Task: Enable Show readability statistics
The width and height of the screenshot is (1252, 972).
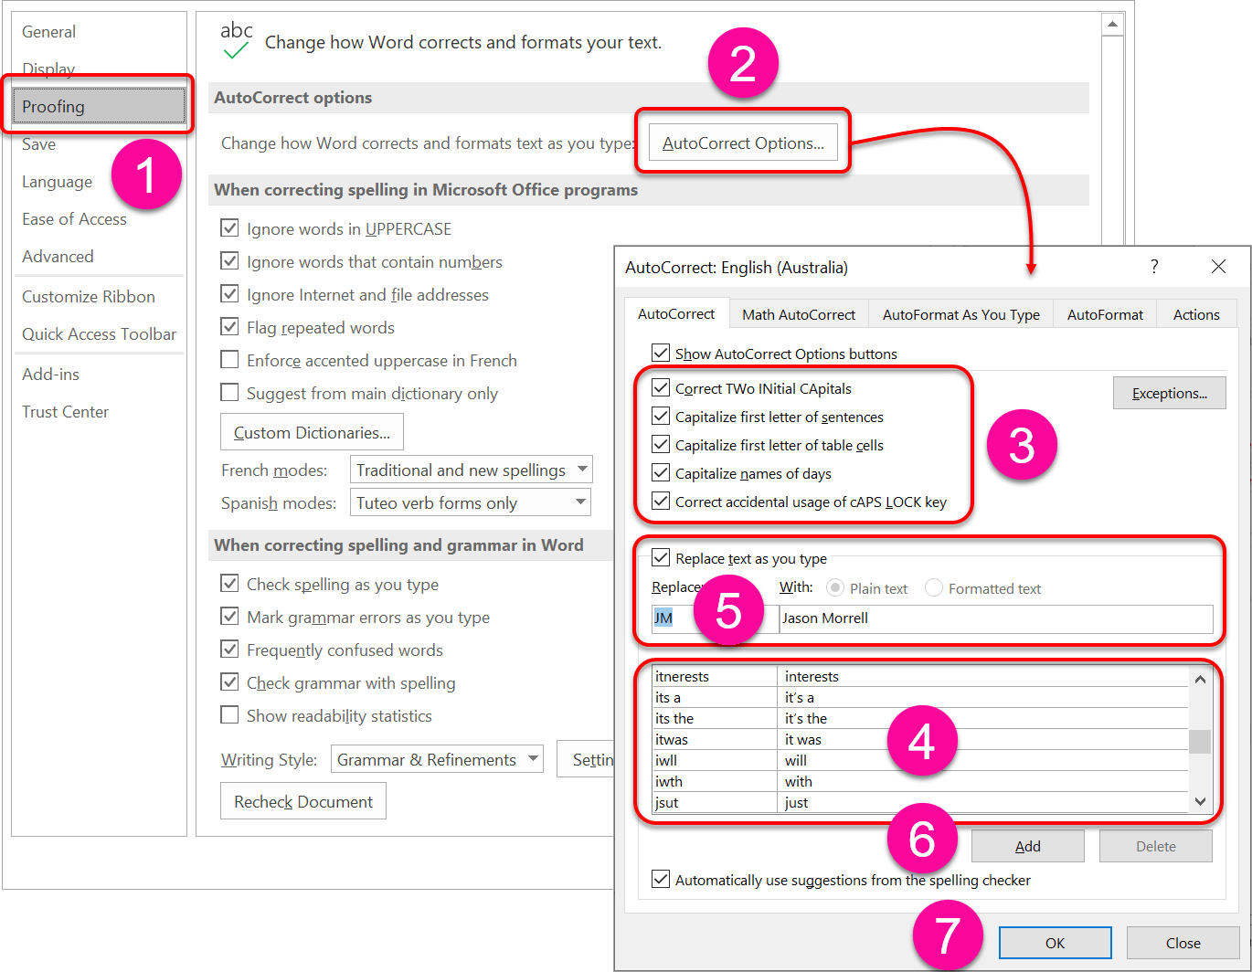Action: point(230,715)
